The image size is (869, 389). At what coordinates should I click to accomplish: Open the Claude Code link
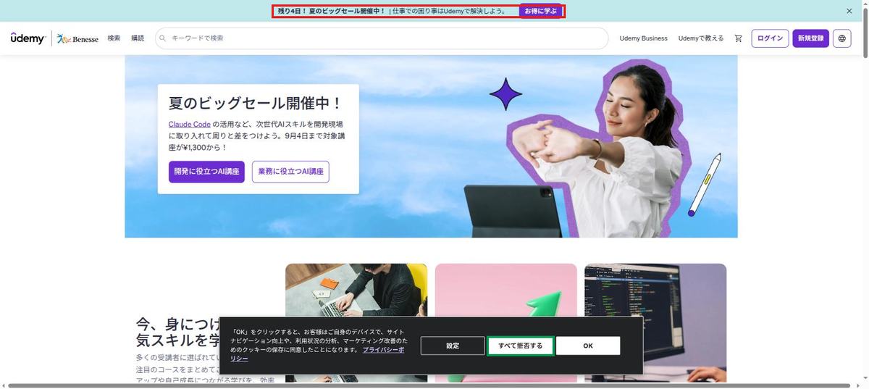tap(189, 124)
